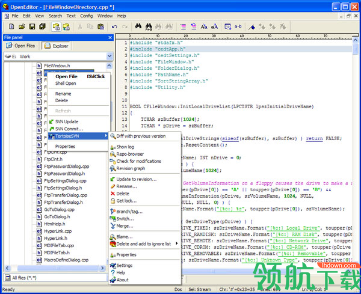Open the 'All files (*.*)' filter dropdown
Image resolution: width=361 pixels, height=294 pixels.
pos(56,278)
